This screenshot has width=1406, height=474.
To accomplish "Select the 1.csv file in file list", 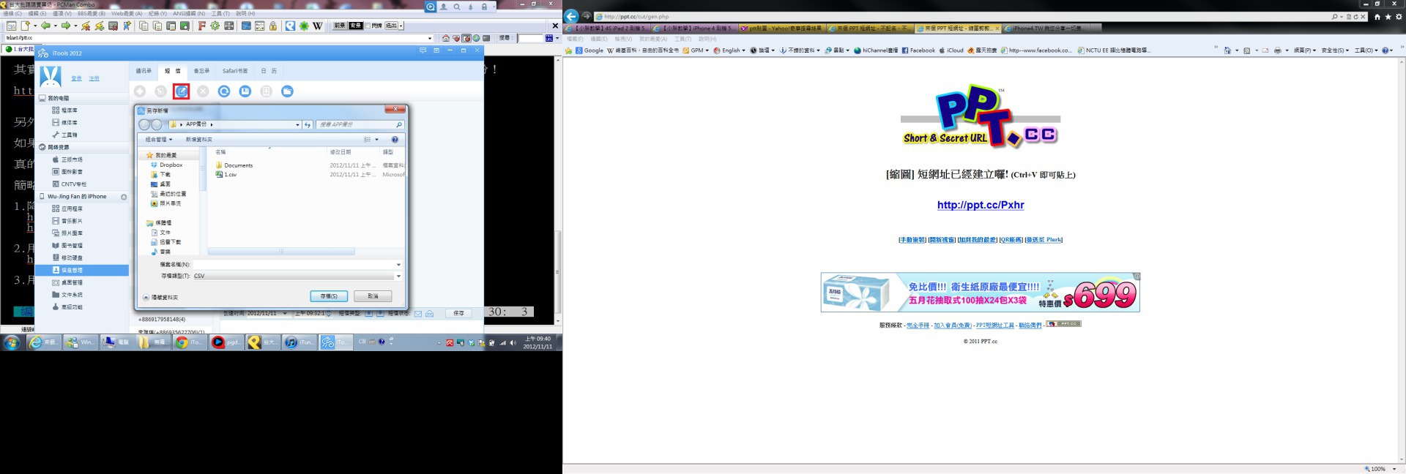I will click(x=226, y=175).
